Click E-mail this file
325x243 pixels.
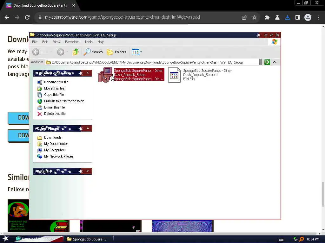coord(55,108)
